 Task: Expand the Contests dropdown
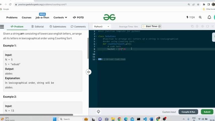click(x=60, y=17)
